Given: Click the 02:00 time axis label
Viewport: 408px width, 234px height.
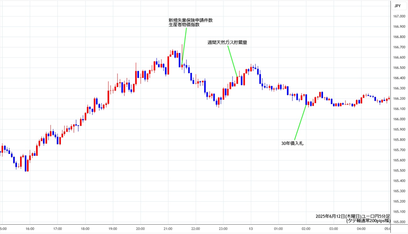Looking at the screenshot, I should [306, 229].
